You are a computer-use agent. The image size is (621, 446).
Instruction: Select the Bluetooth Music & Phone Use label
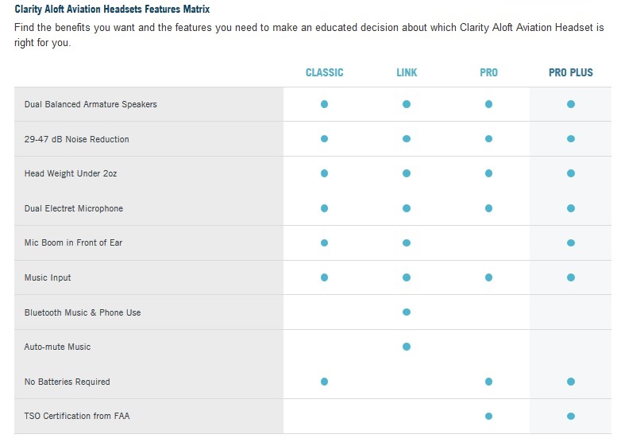[83, 312]
